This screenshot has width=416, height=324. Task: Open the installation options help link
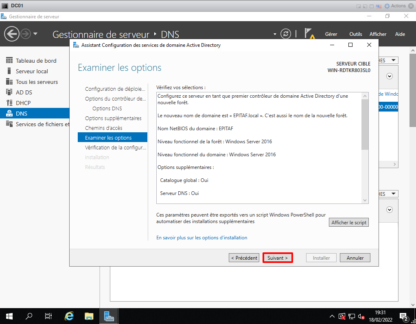click(201, 238)
